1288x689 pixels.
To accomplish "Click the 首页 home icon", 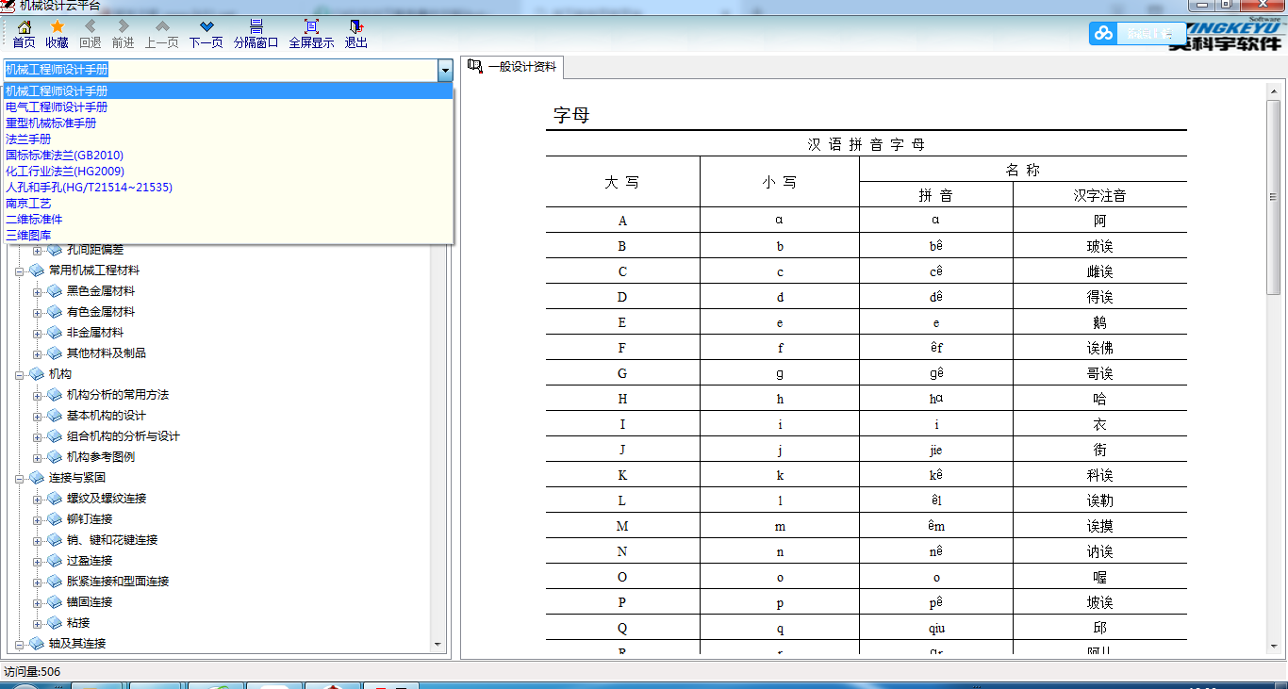I will [x=23, y=27].
